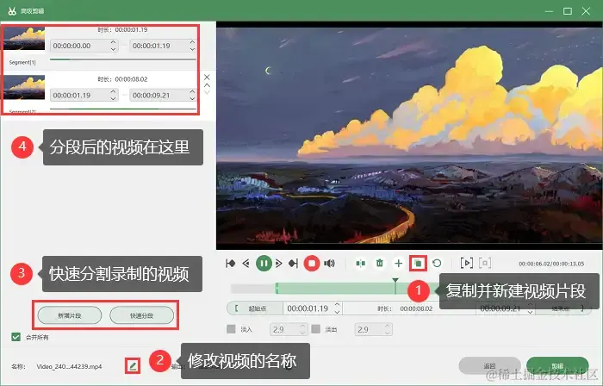This screenshot has height=386, width=603.
Task: Click the time readout 00:00:06.02/00:00:13.05
Action: [551, 264]
